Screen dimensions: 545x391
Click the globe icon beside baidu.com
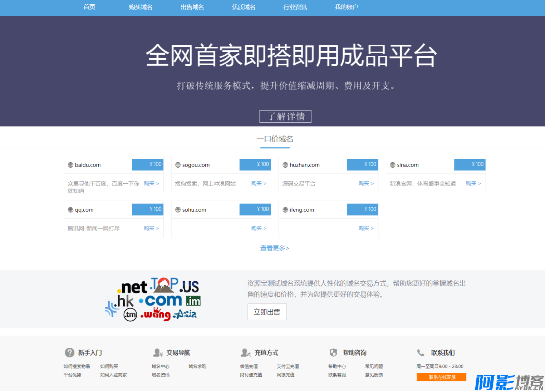(70, 165)
